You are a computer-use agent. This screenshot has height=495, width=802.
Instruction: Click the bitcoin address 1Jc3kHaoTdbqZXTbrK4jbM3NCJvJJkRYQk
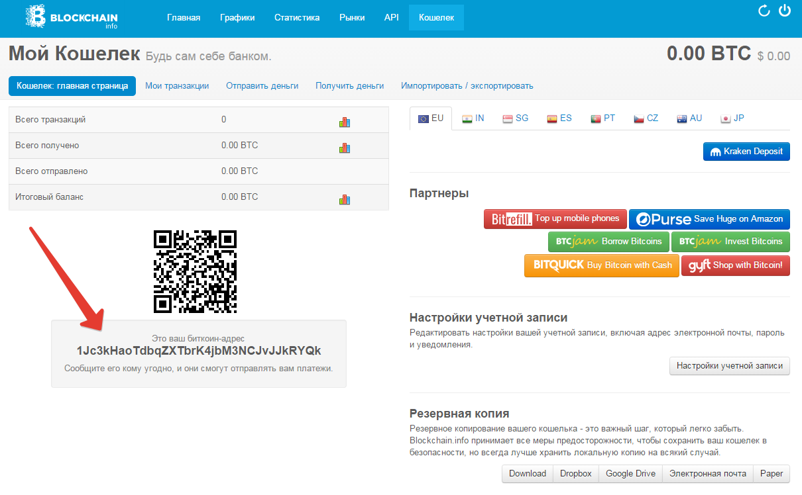point(199,351)
